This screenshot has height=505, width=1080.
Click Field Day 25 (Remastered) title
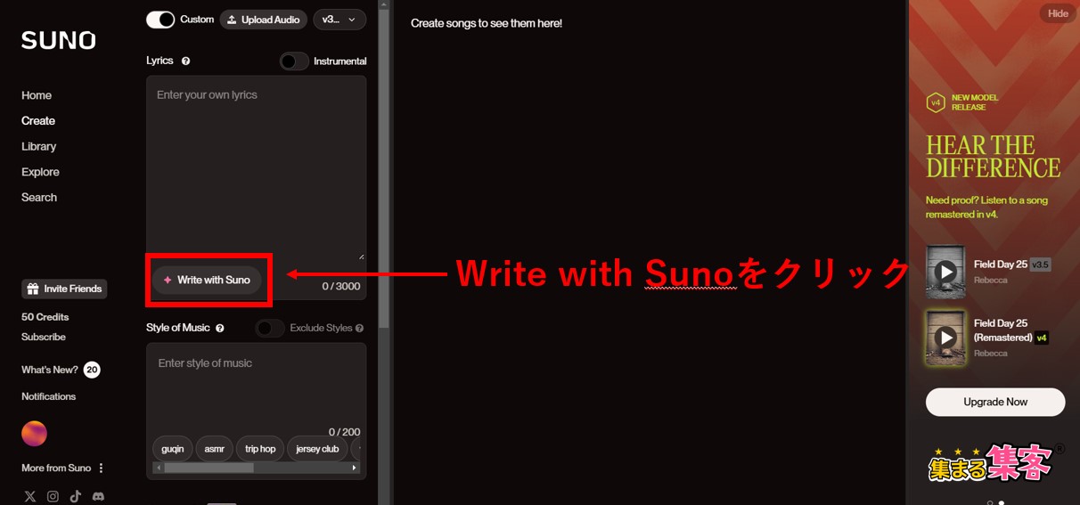(1002, 330)
